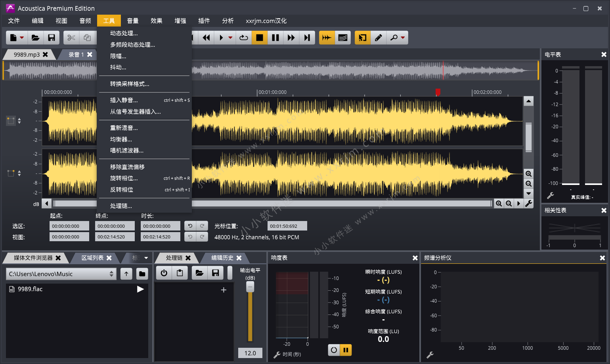Toggle loop playback

pyautogui.click(x=244, y=38)
